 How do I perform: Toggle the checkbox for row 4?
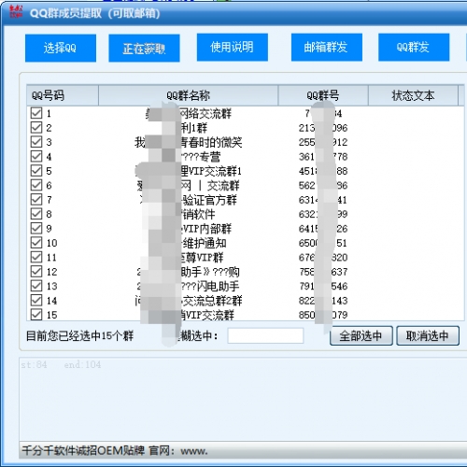[x=36, y=156]
